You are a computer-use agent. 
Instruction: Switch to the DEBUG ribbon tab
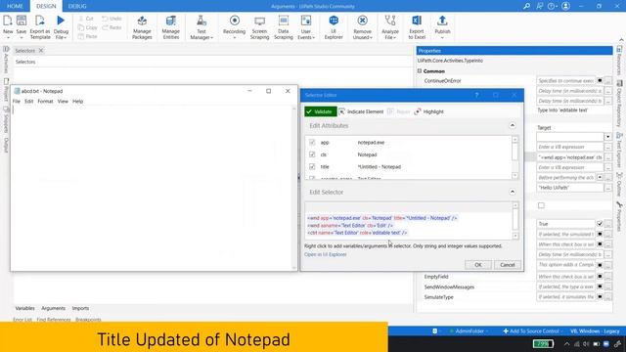point(77,6)
